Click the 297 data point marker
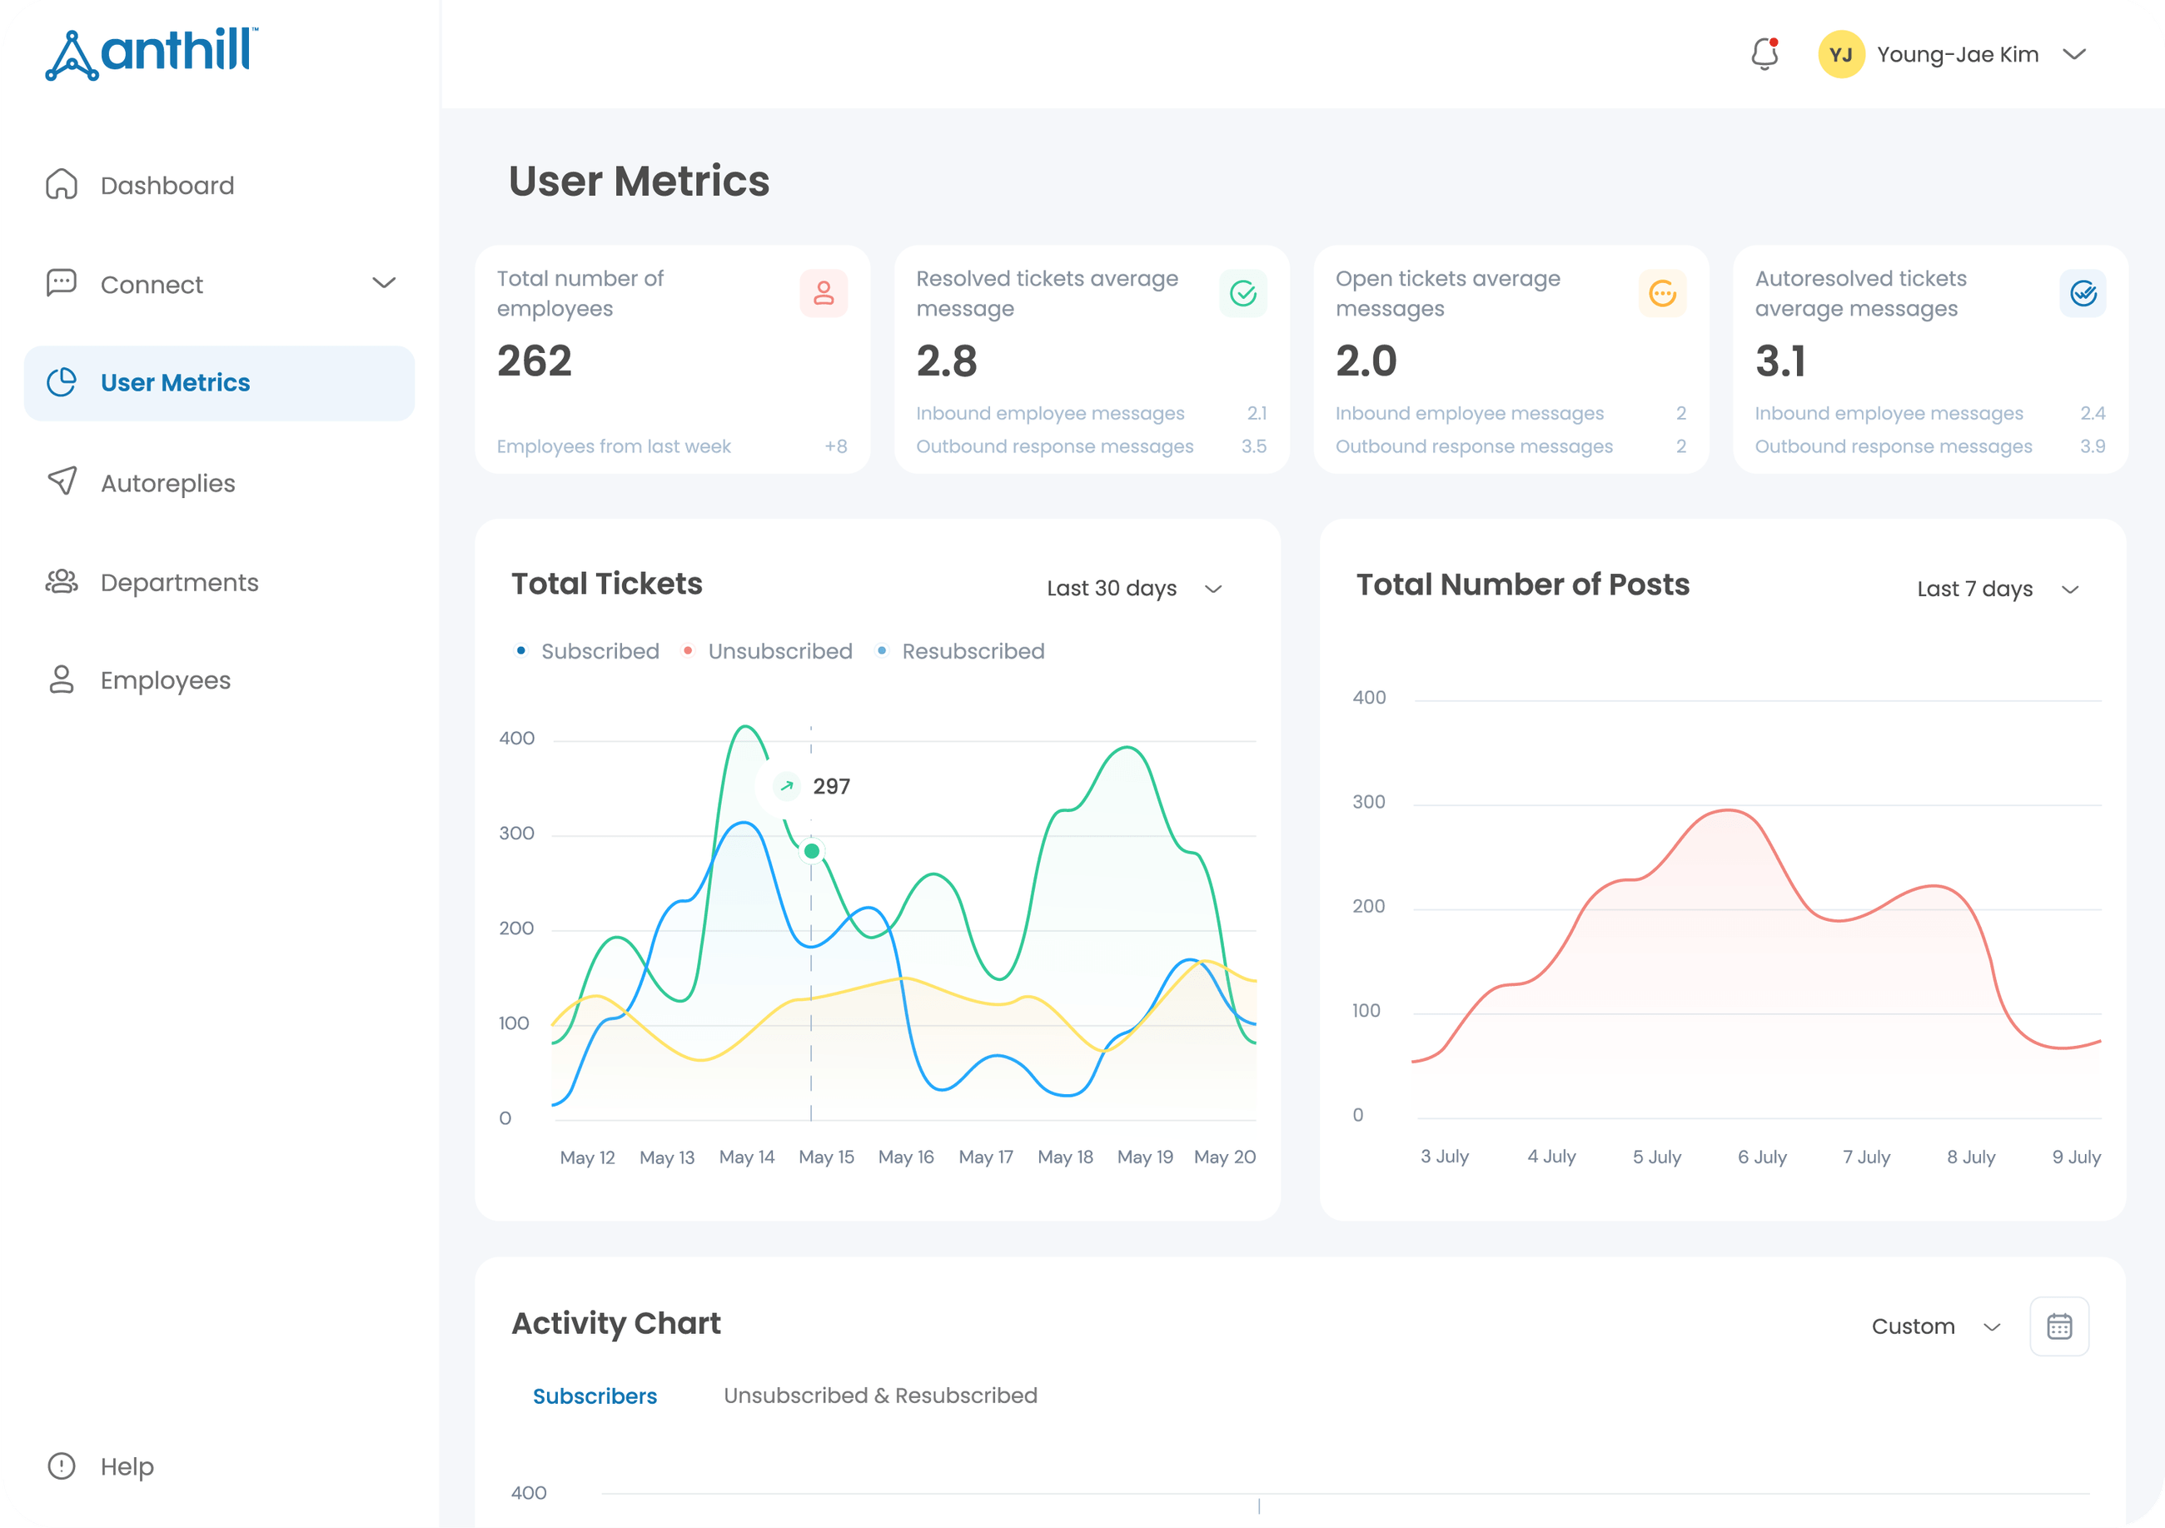Image resolution: width=2165 pixels, height=1528 pixels. coord(811,851)
